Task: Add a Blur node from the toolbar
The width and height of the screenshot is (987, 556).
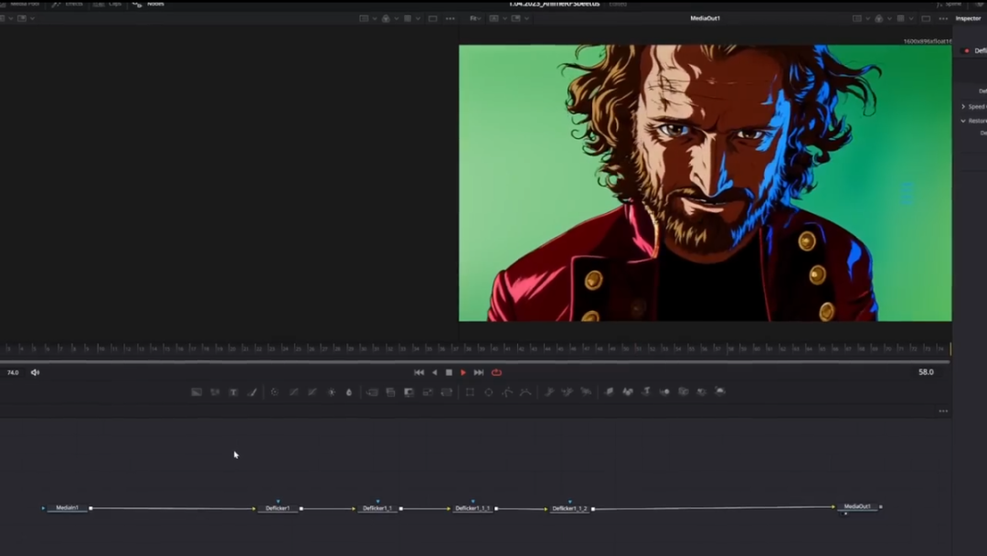Action: click(349, 391)
